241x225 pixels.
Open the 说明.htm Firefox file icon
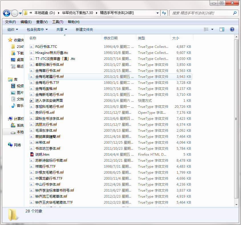32,155
